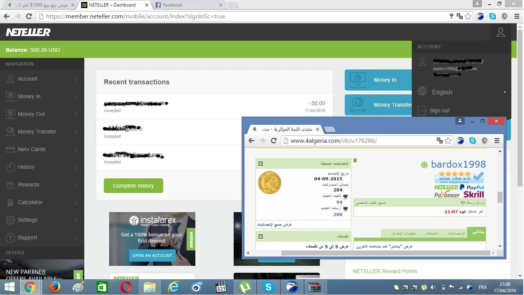Click the Net+ Cards card icon
Viewport: 524px width, 295px height.
coord(10,150)
